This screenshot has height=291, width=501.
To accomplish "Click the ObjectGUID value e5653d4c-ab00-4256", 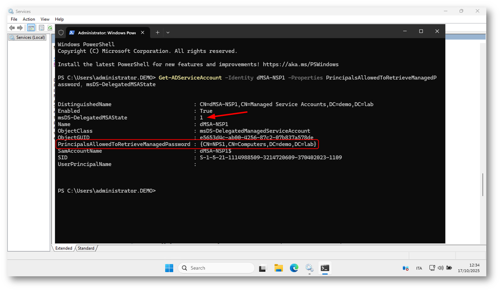I will [x=257, y=138].
